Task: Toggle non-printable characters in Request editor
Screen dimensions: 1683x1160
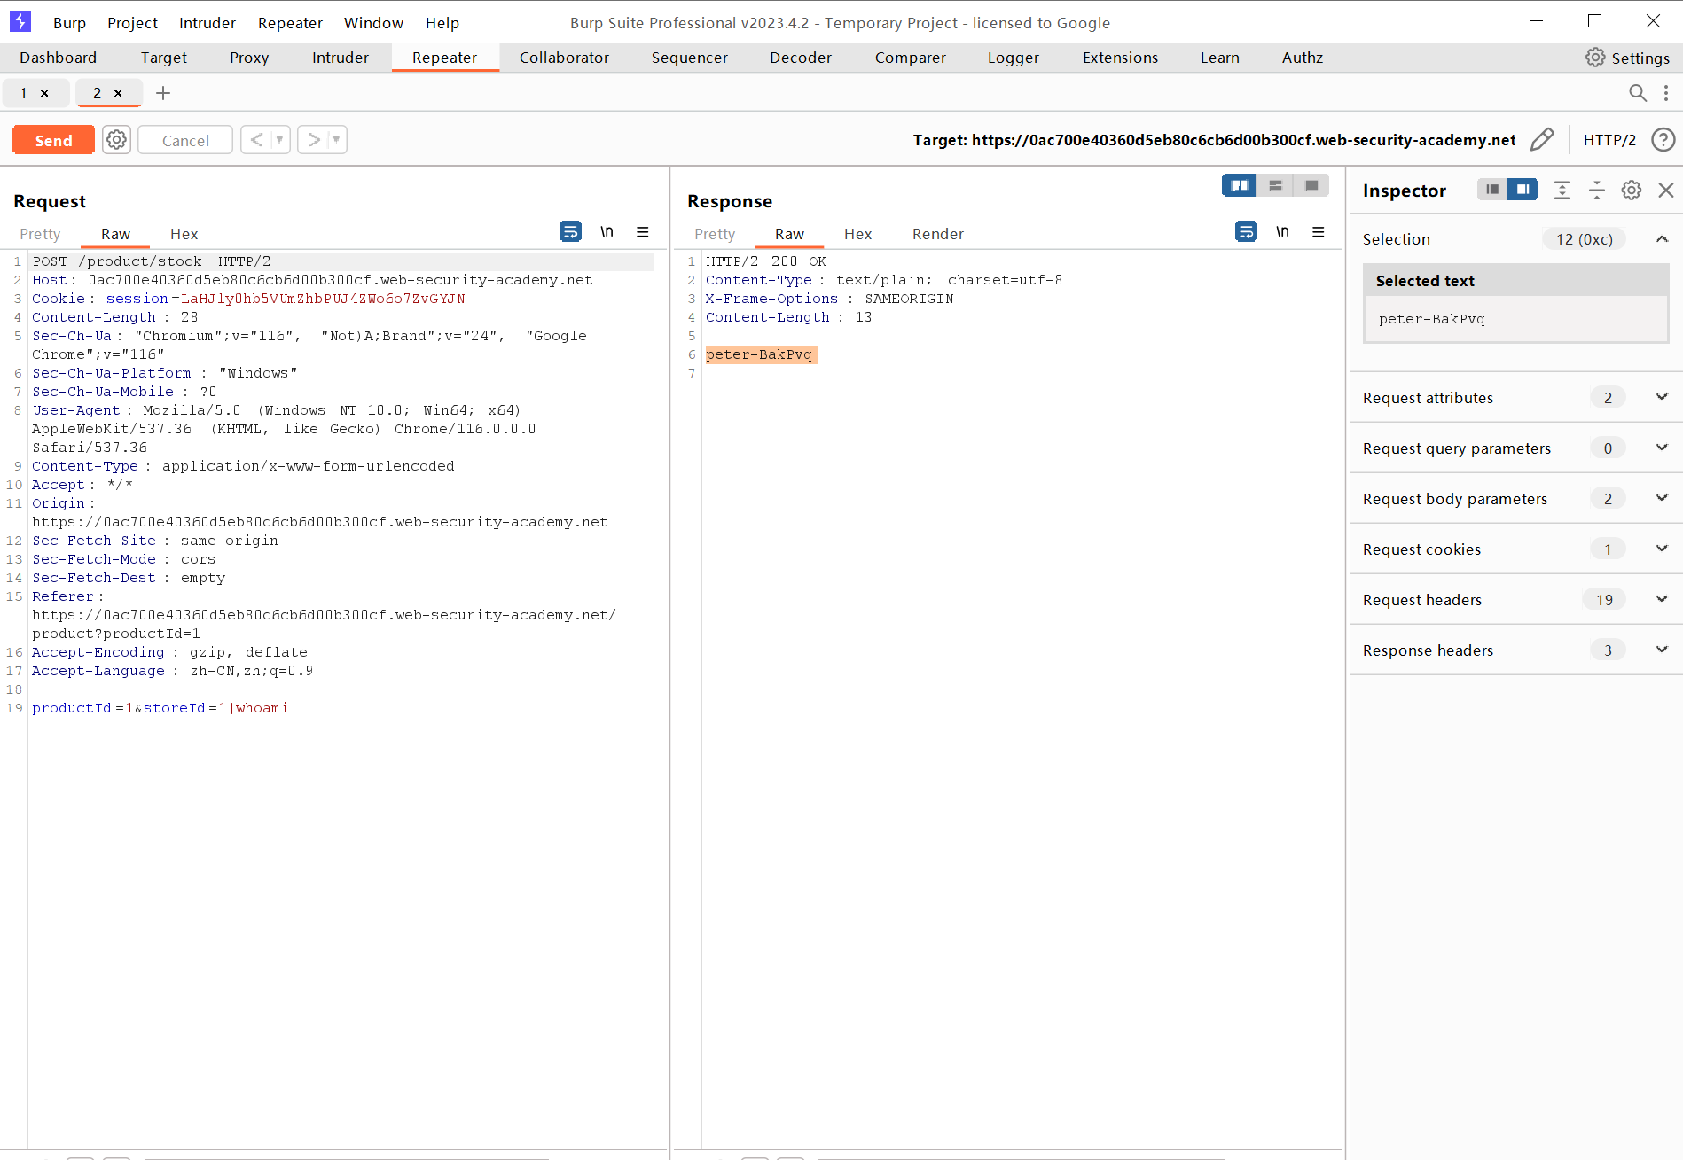Action: 607,231
